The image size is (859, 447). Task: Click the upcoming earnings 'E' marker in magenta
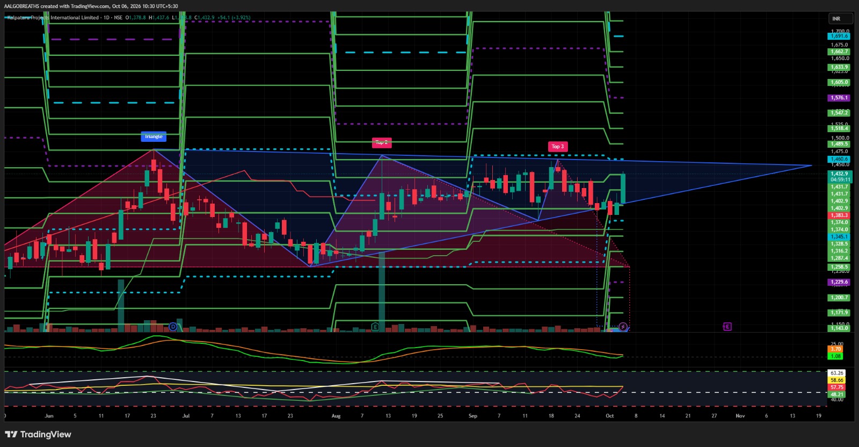727,327
